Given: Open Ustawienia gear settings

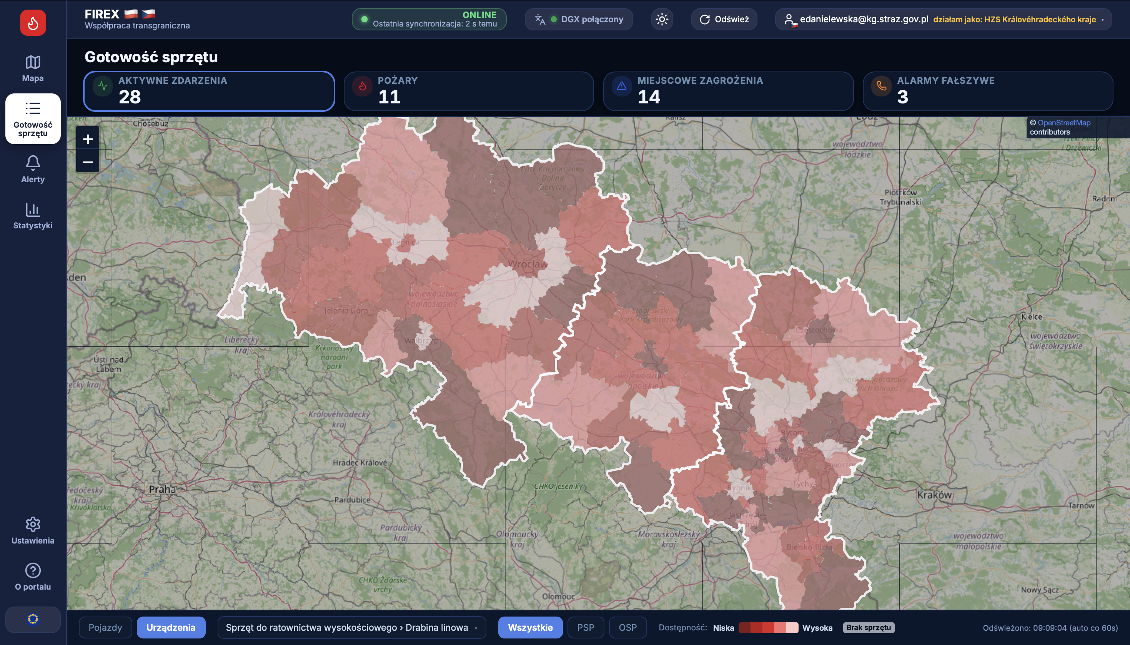Looking at the screenshot, I should click(33, 531).
